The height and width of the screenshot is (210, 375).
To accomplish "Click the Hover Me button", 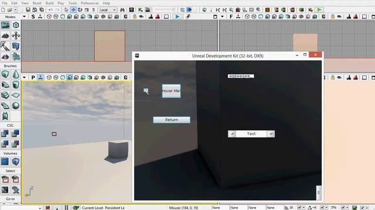I will click(x=171, y=91).
